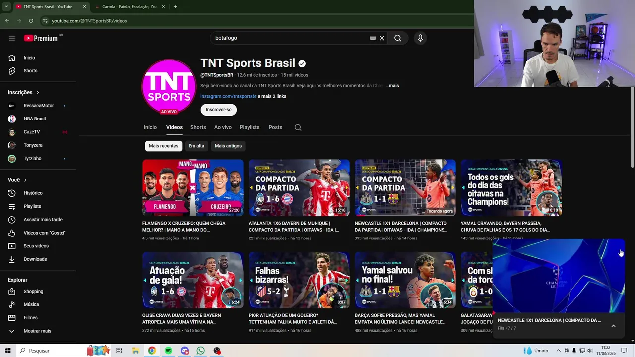
Task: Clear the botafogo search text
Action: [382, 38]
